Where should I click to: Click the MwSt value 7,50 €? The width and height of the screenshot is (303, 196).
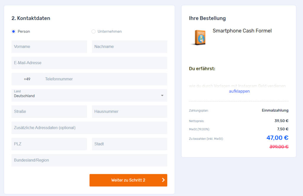(x=283, y=129)
